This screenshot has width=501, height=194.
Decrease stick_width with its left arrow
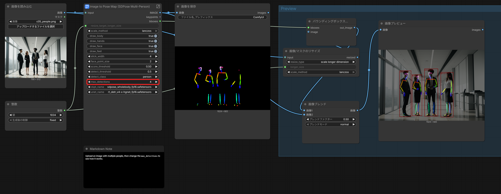[x=89, y=56]
